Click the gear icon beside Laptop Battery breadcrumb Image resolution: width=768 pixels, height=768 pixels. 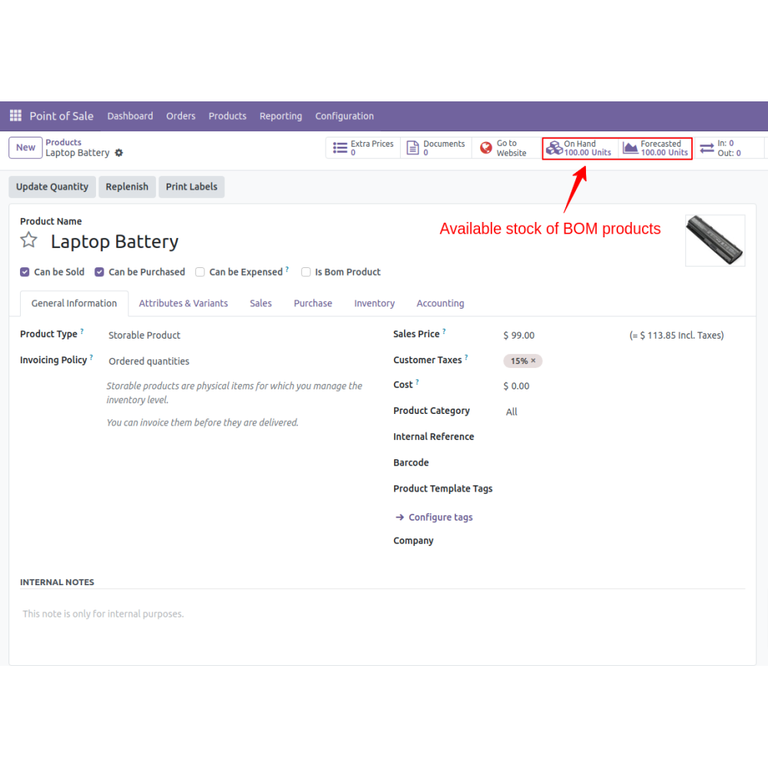[x=119, y=153]
